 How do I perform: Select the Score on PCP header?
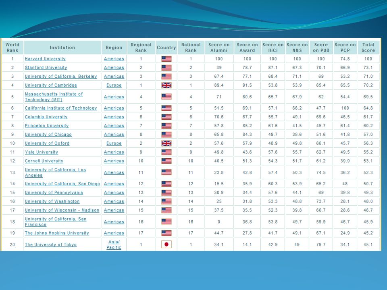coord(345,48)
